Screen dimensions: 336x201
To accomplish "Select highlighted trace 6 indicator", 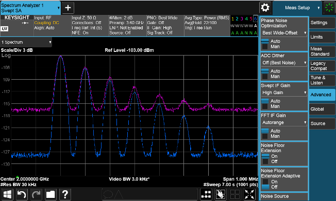I will (255, 19).
